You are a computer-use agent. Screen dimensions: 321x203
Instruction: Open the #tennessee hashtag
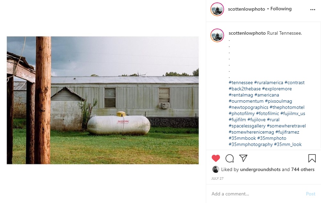(x=241, y=82)
